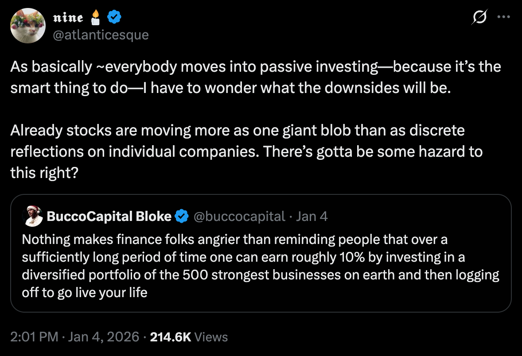Click the "Jan 4, 2026" post date

(104, 337)
